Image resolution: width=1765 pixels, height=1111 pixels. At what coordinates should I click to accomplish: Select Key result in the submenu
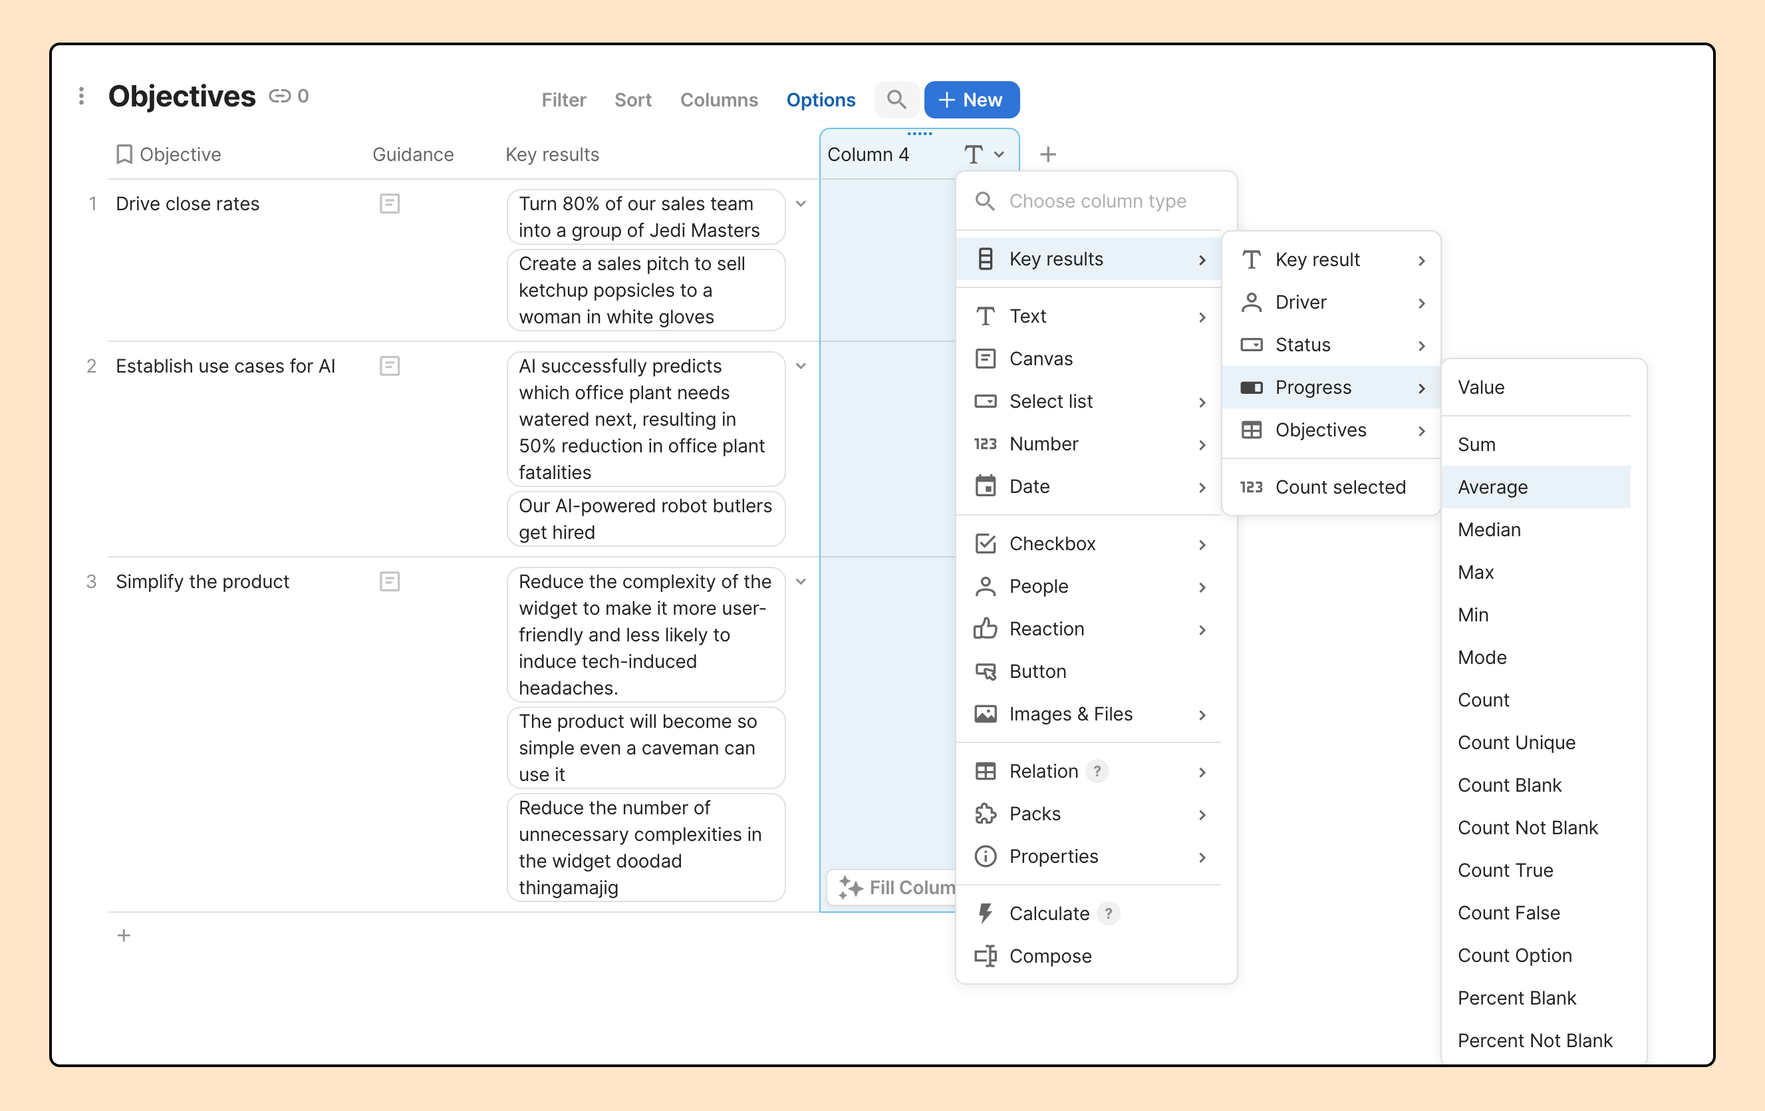point(1333,260)
